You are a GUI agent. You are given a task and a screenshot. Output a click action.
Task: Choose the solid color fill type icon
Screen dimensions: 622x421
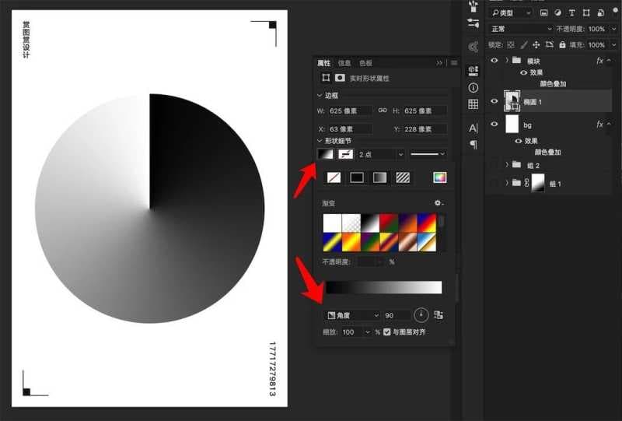[357, 177]
